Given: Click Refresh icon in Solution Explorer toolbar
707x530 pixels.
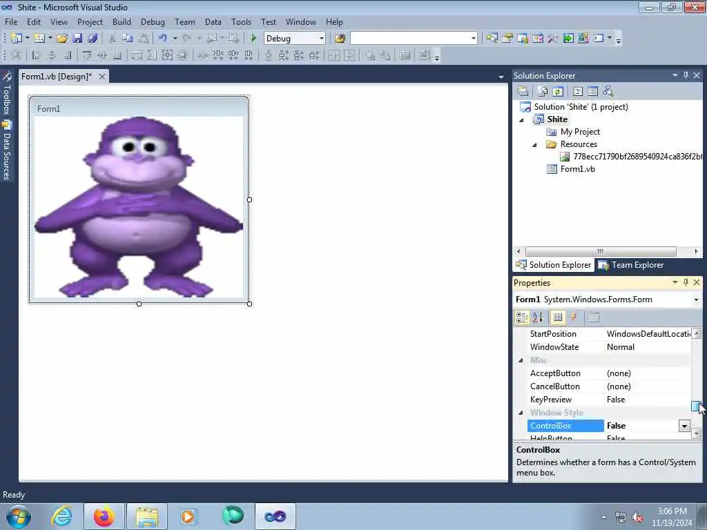Looking at the screenshot, I should tap(558, 92).
